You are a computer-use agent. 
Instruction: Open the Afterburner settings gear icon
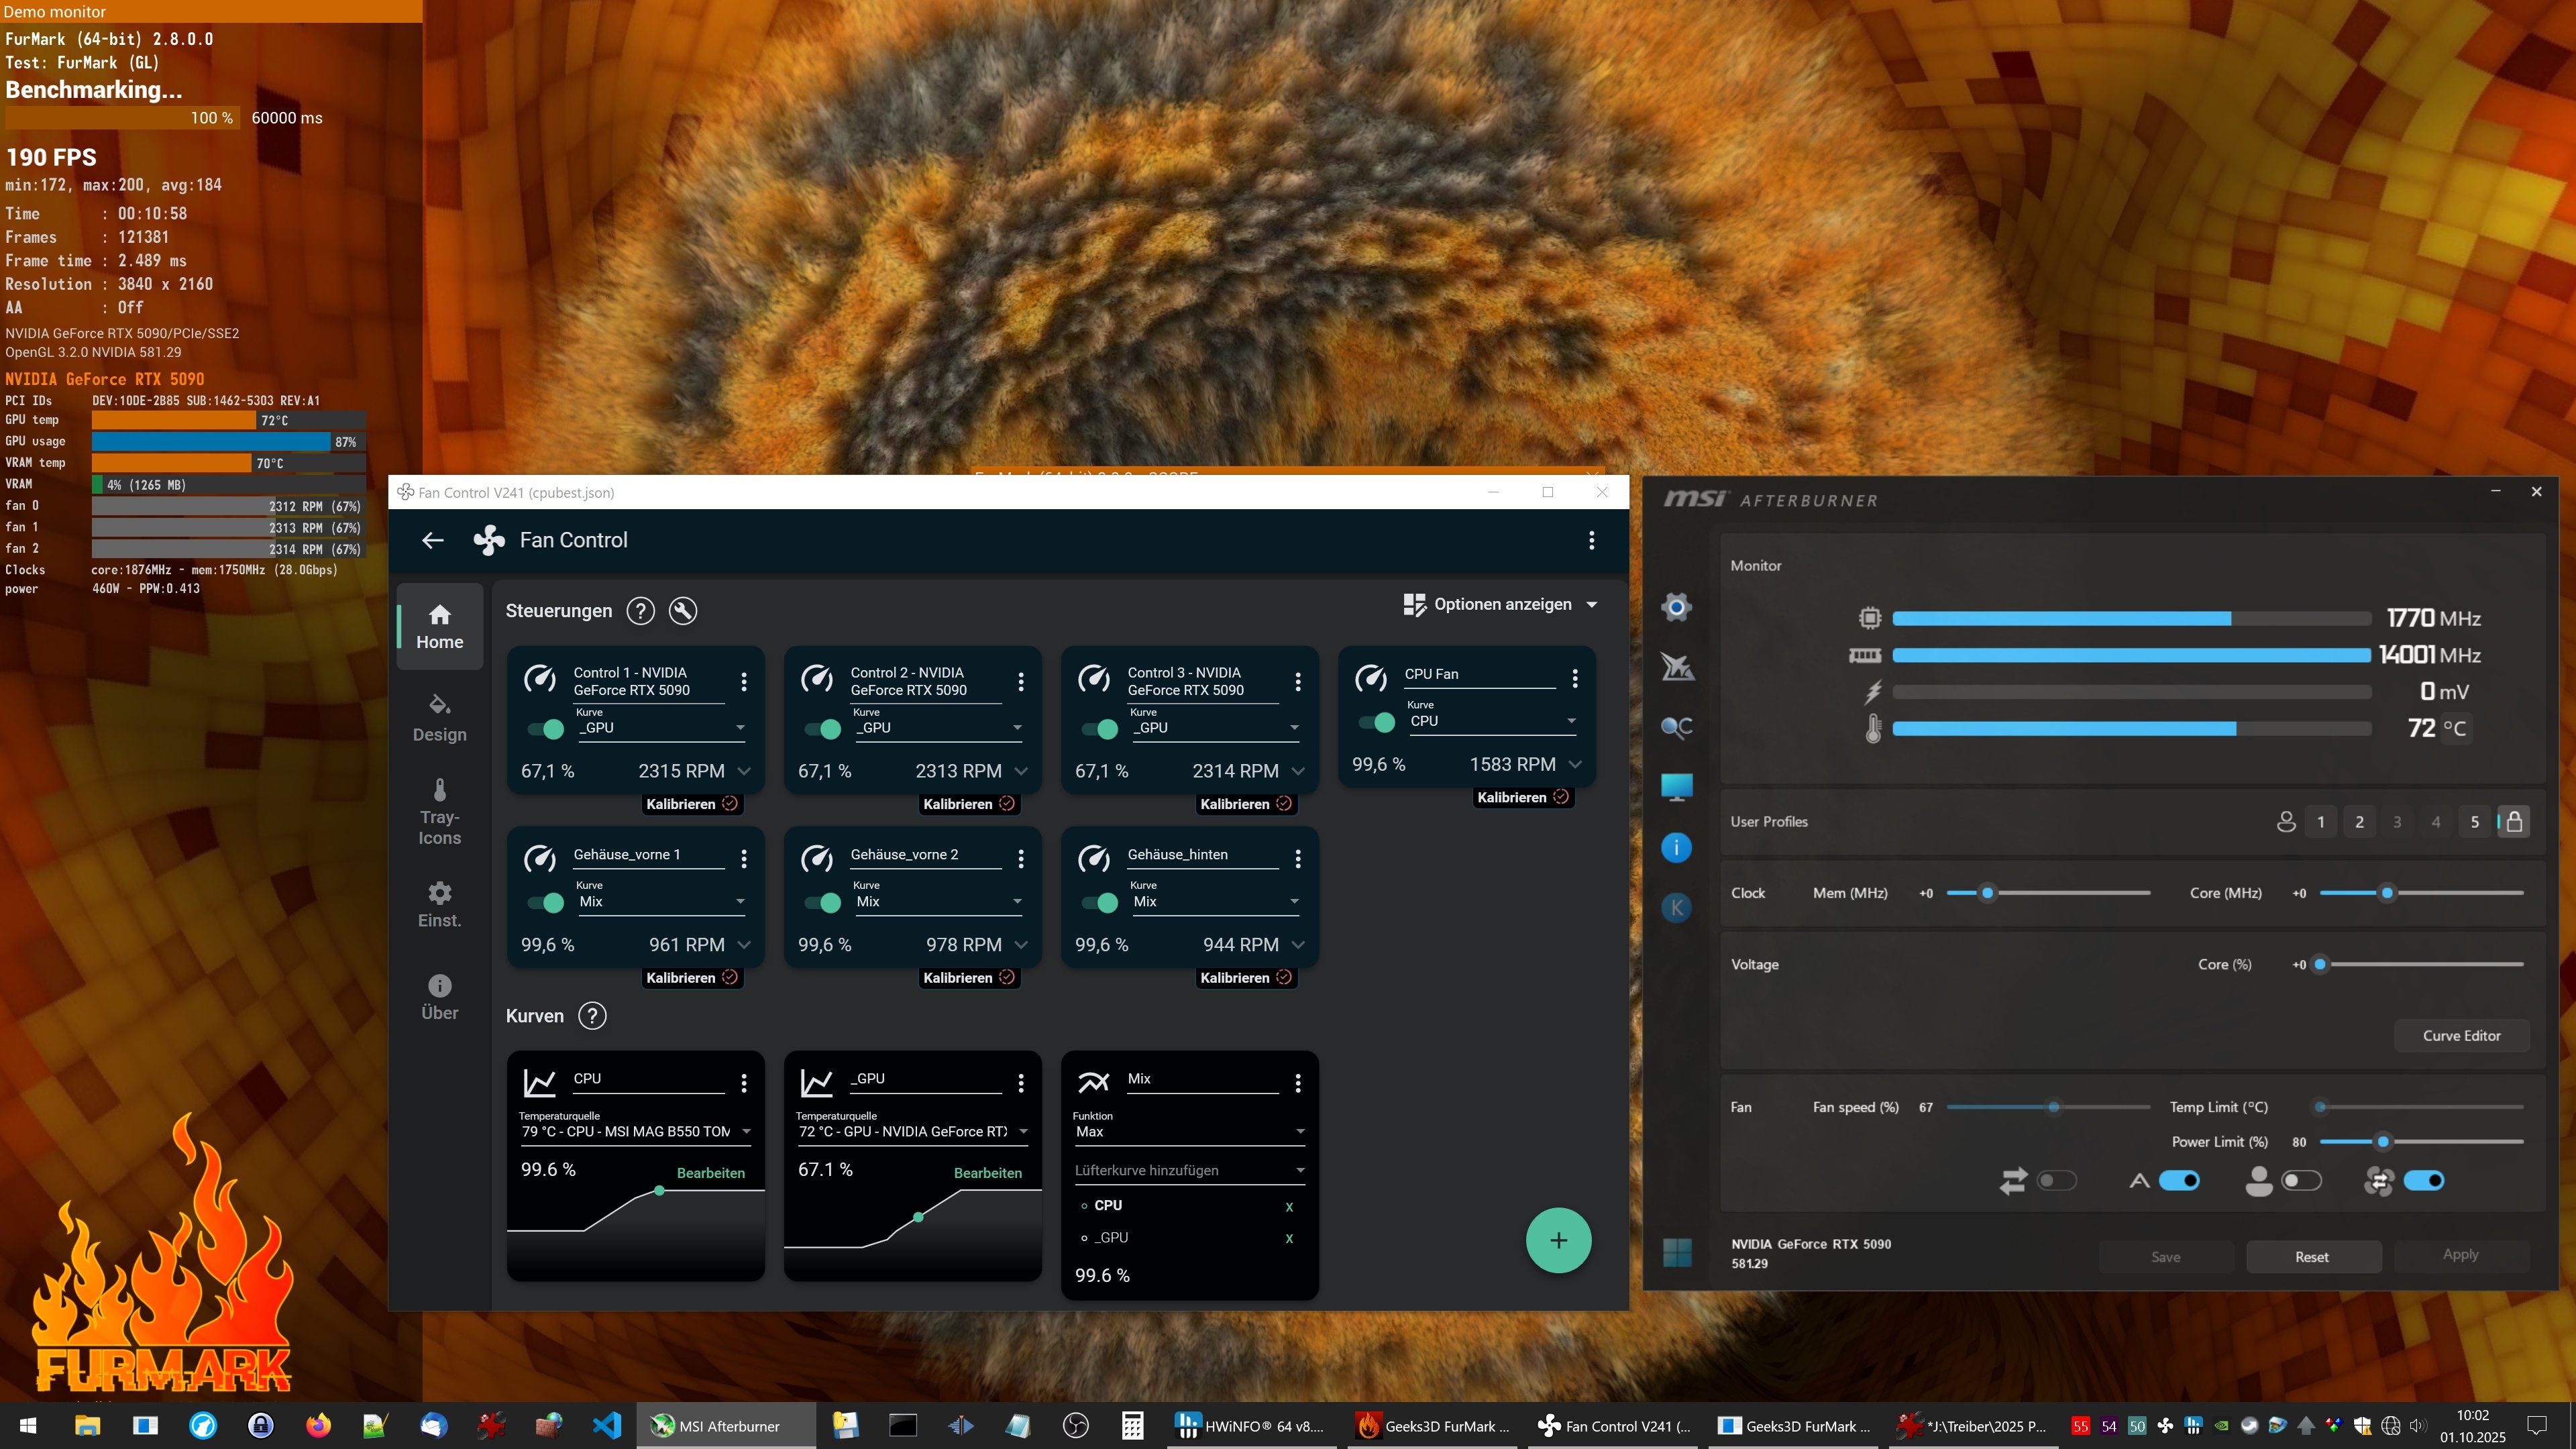pos(1676,607)
